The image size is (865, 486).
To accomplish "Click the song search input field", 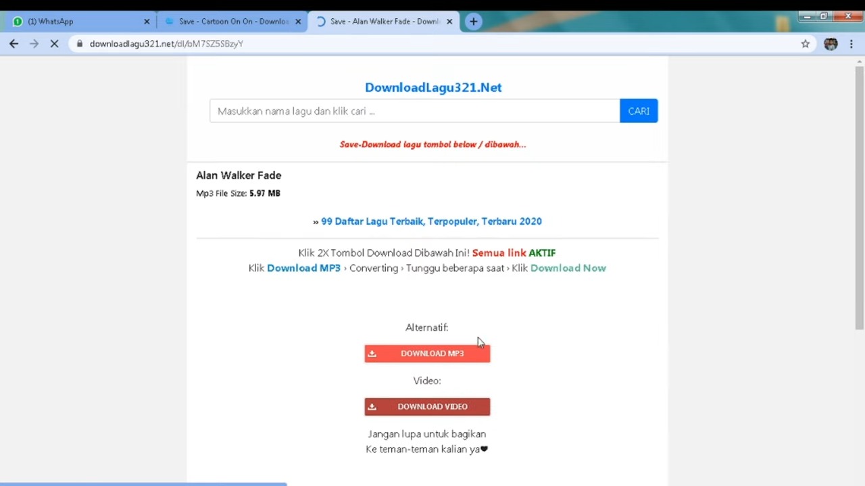I will 414,111.
